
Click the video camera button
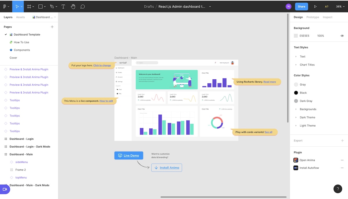pos(5,189)
